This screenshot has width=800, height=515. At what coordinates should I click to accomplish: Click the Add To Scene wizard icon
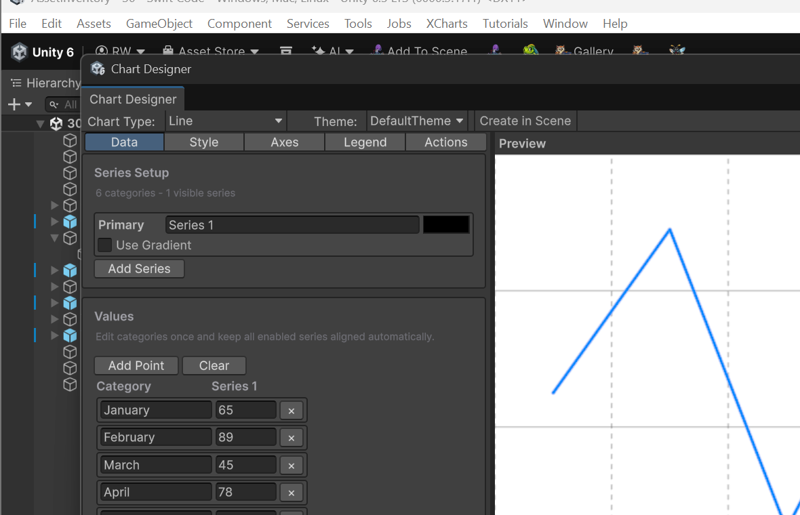click(378, 50)
